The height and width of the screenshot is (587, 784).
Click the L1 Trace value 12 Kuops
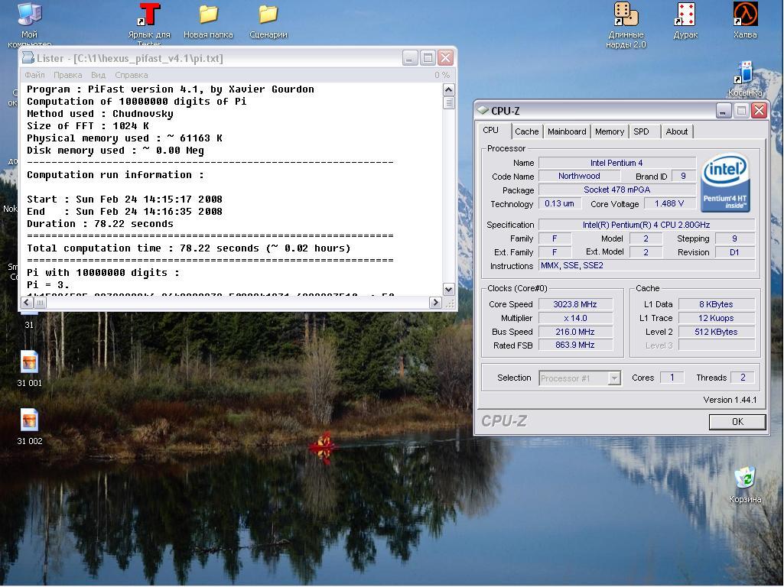click(716, 318)
